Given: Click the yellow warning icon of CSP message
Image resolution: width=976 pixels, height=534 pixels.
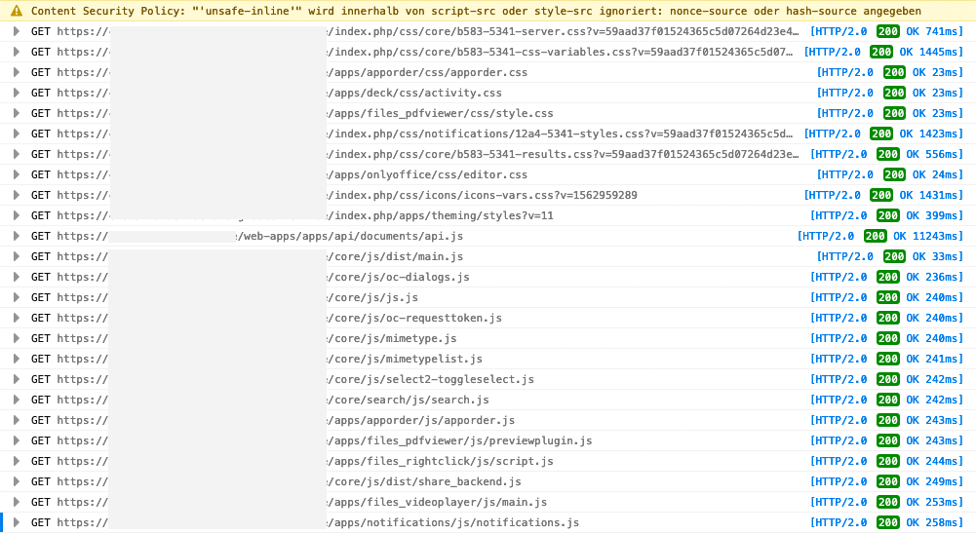Looking at the screenshot, I should point(17,11).
